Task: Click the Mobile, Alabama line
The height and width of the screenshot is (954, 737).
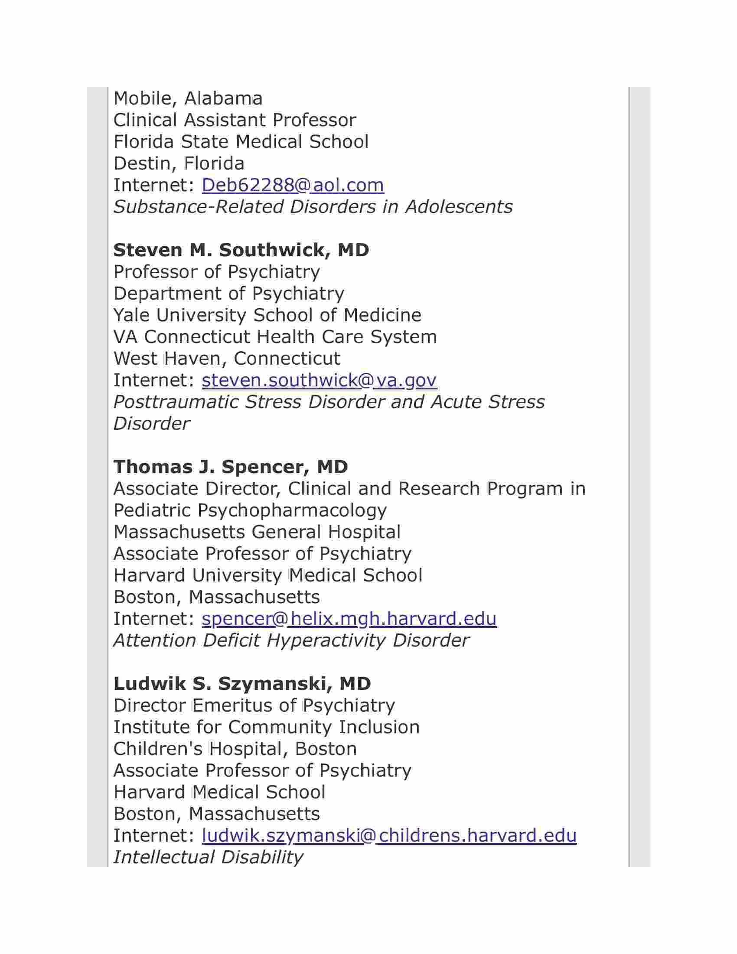Action: pos(188,99)
